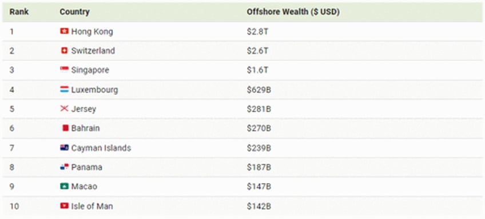Select the Panama flag icon

point(64,167)
